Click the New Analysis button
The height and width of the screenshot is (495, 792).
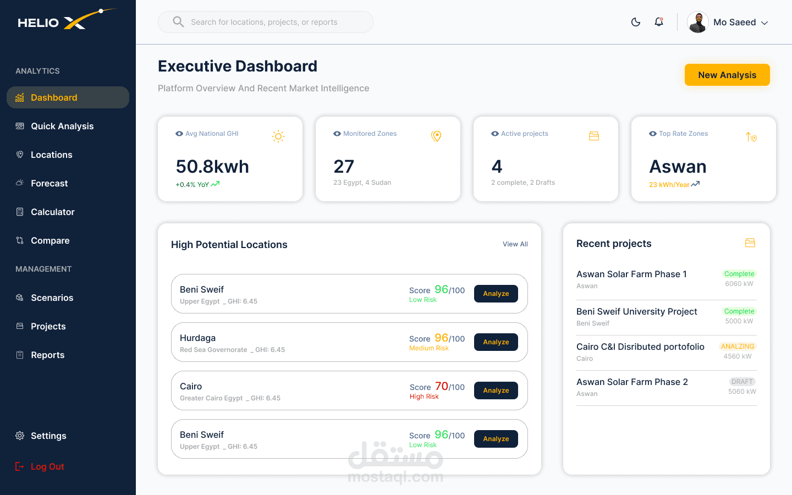(727, 74)
